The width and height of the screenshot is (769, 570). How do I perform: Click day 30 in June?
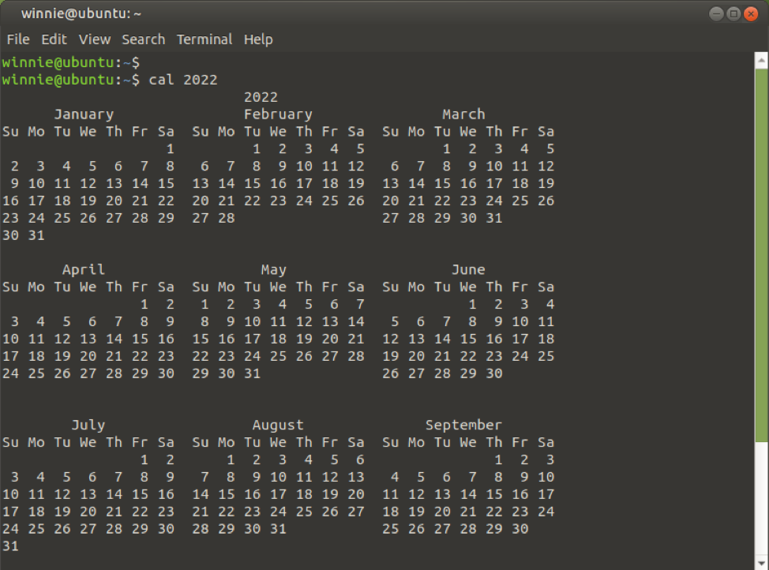494,373
